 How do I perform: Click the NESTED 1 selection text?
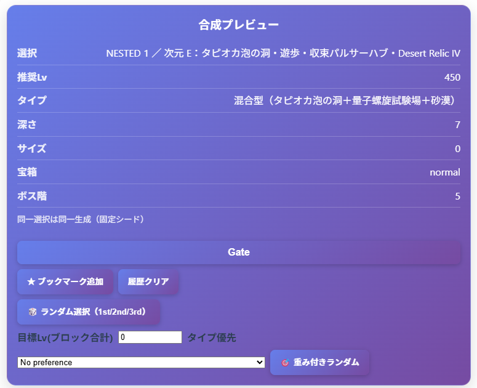(283, 54)
